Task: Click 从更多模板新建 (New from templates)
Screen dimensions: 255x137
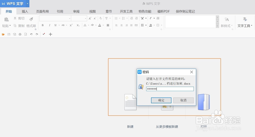Action: [x=167, y=127]
